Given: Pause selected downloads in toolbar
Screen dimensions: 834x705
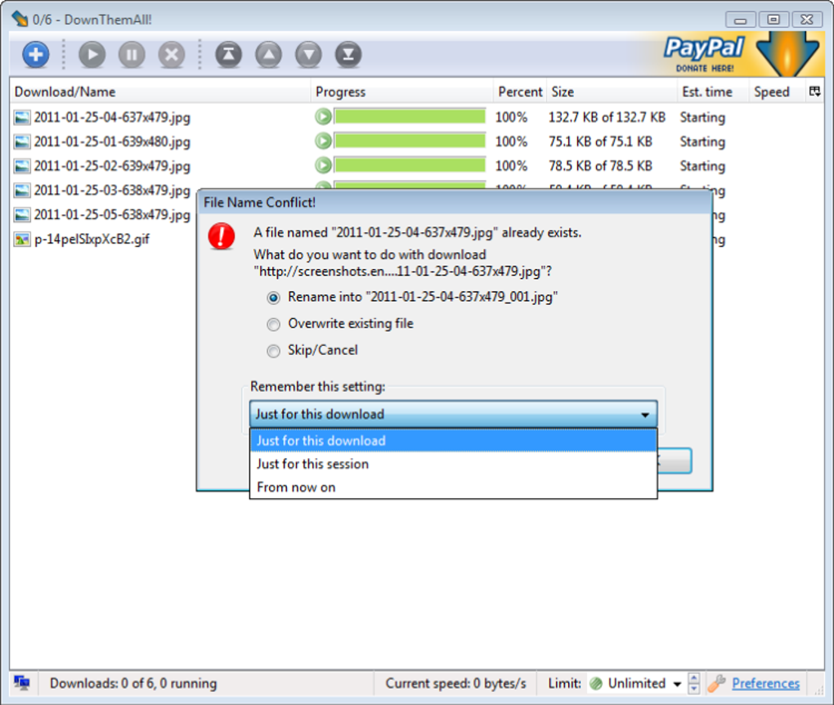Looking at the screenshot, I should pyautogui.click(x=132, y=54).
